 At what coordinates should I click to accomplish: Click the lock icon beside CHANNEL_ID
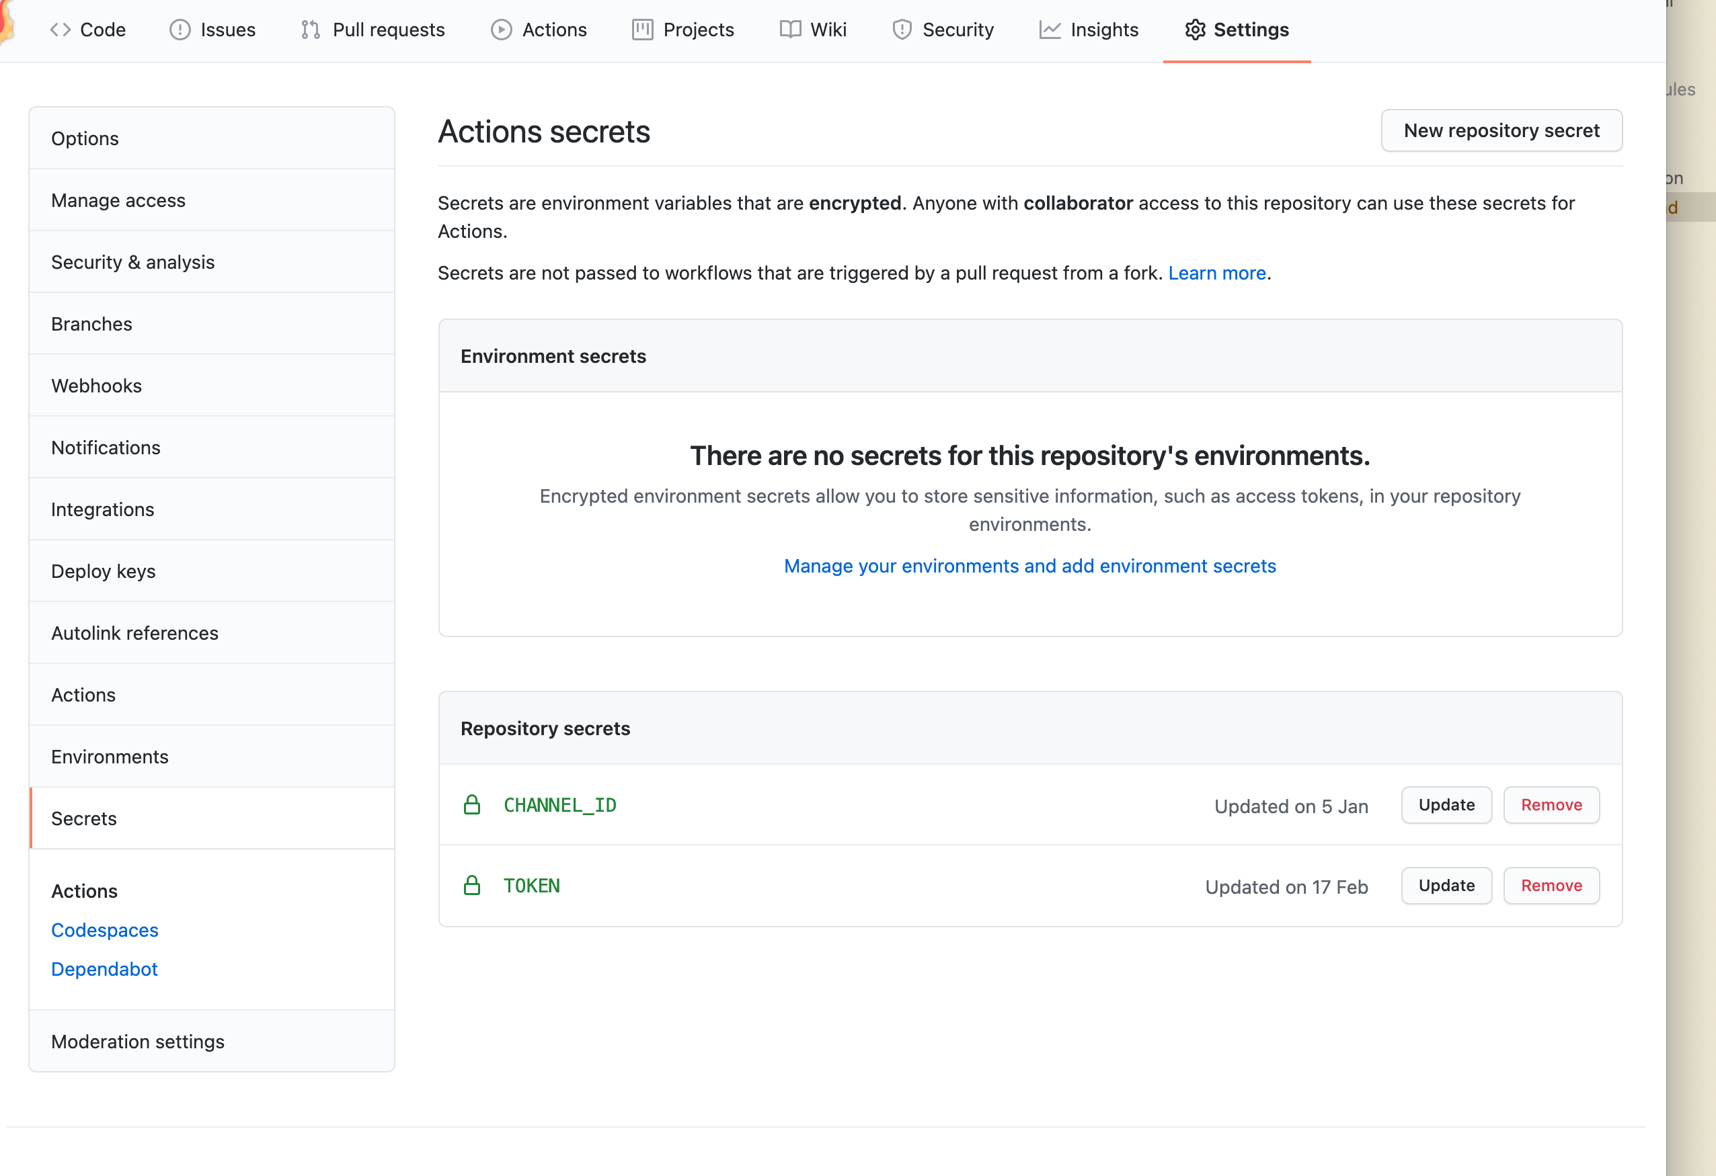tap(472, 805)
